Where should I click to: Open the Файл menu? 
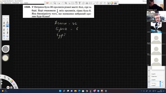[2, 3]
